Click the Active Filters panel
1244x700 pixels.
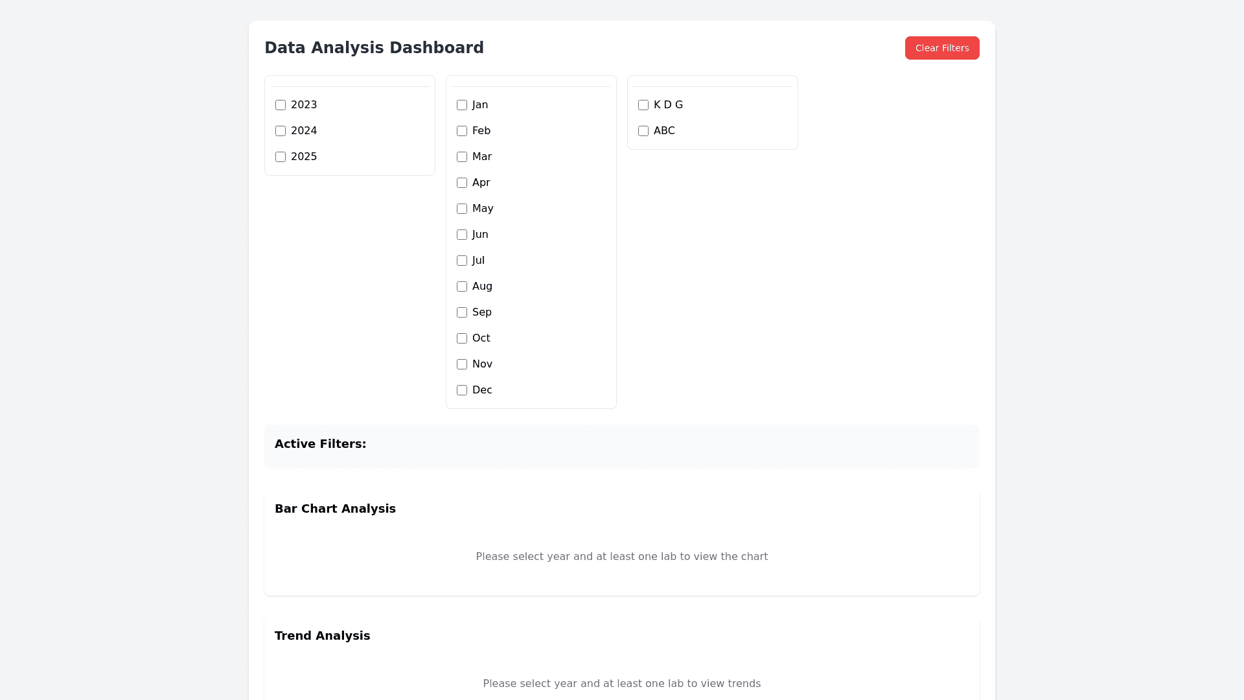[x=621, y=446]
